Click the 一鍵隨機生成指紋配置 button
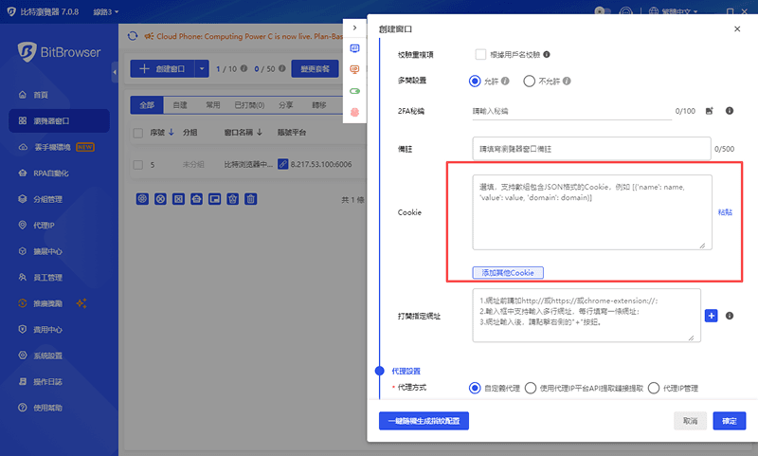Viewport: 758px width, 456px height. tap(423, 420)
